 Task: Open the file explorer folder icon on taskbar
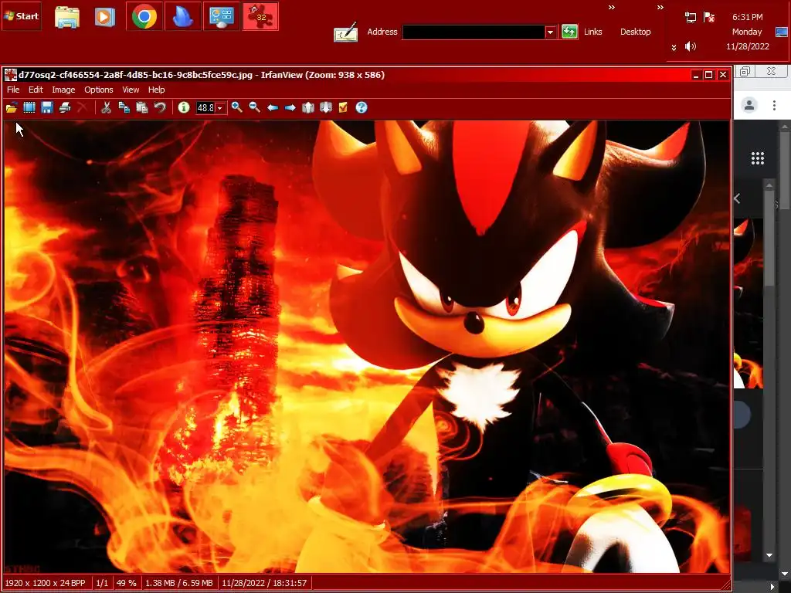[67, 17]
